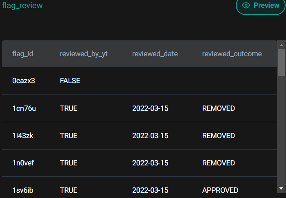Image resolution: width=286 pixels, height=198 pixels.
Task: Click the eye icon in Preview button
Action: [246, 5]
